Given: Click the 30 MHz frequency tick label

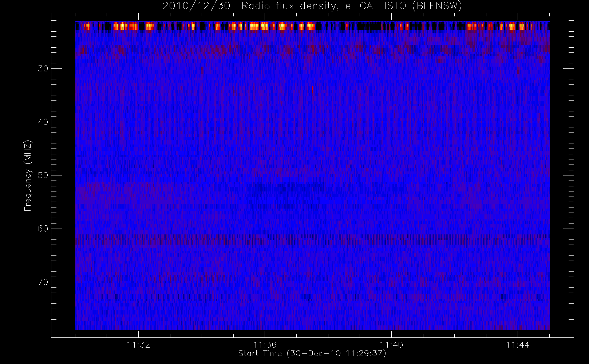Looking at the screenshot, I should click(x=43, y=69).
